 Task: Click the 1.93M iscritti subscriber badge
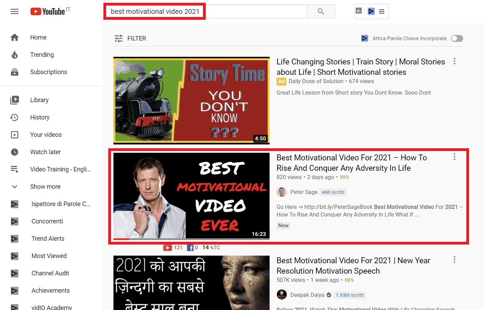(x=350, y=295)
